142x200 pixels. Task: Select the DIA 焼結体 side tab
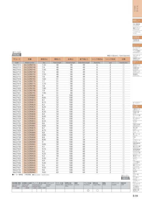[137, 25]
